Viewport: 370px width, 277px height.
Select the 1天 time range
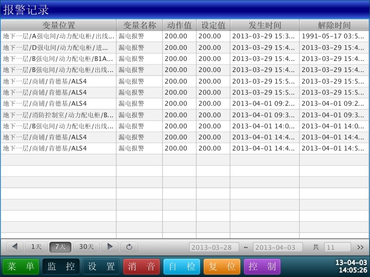click(36, 247)
